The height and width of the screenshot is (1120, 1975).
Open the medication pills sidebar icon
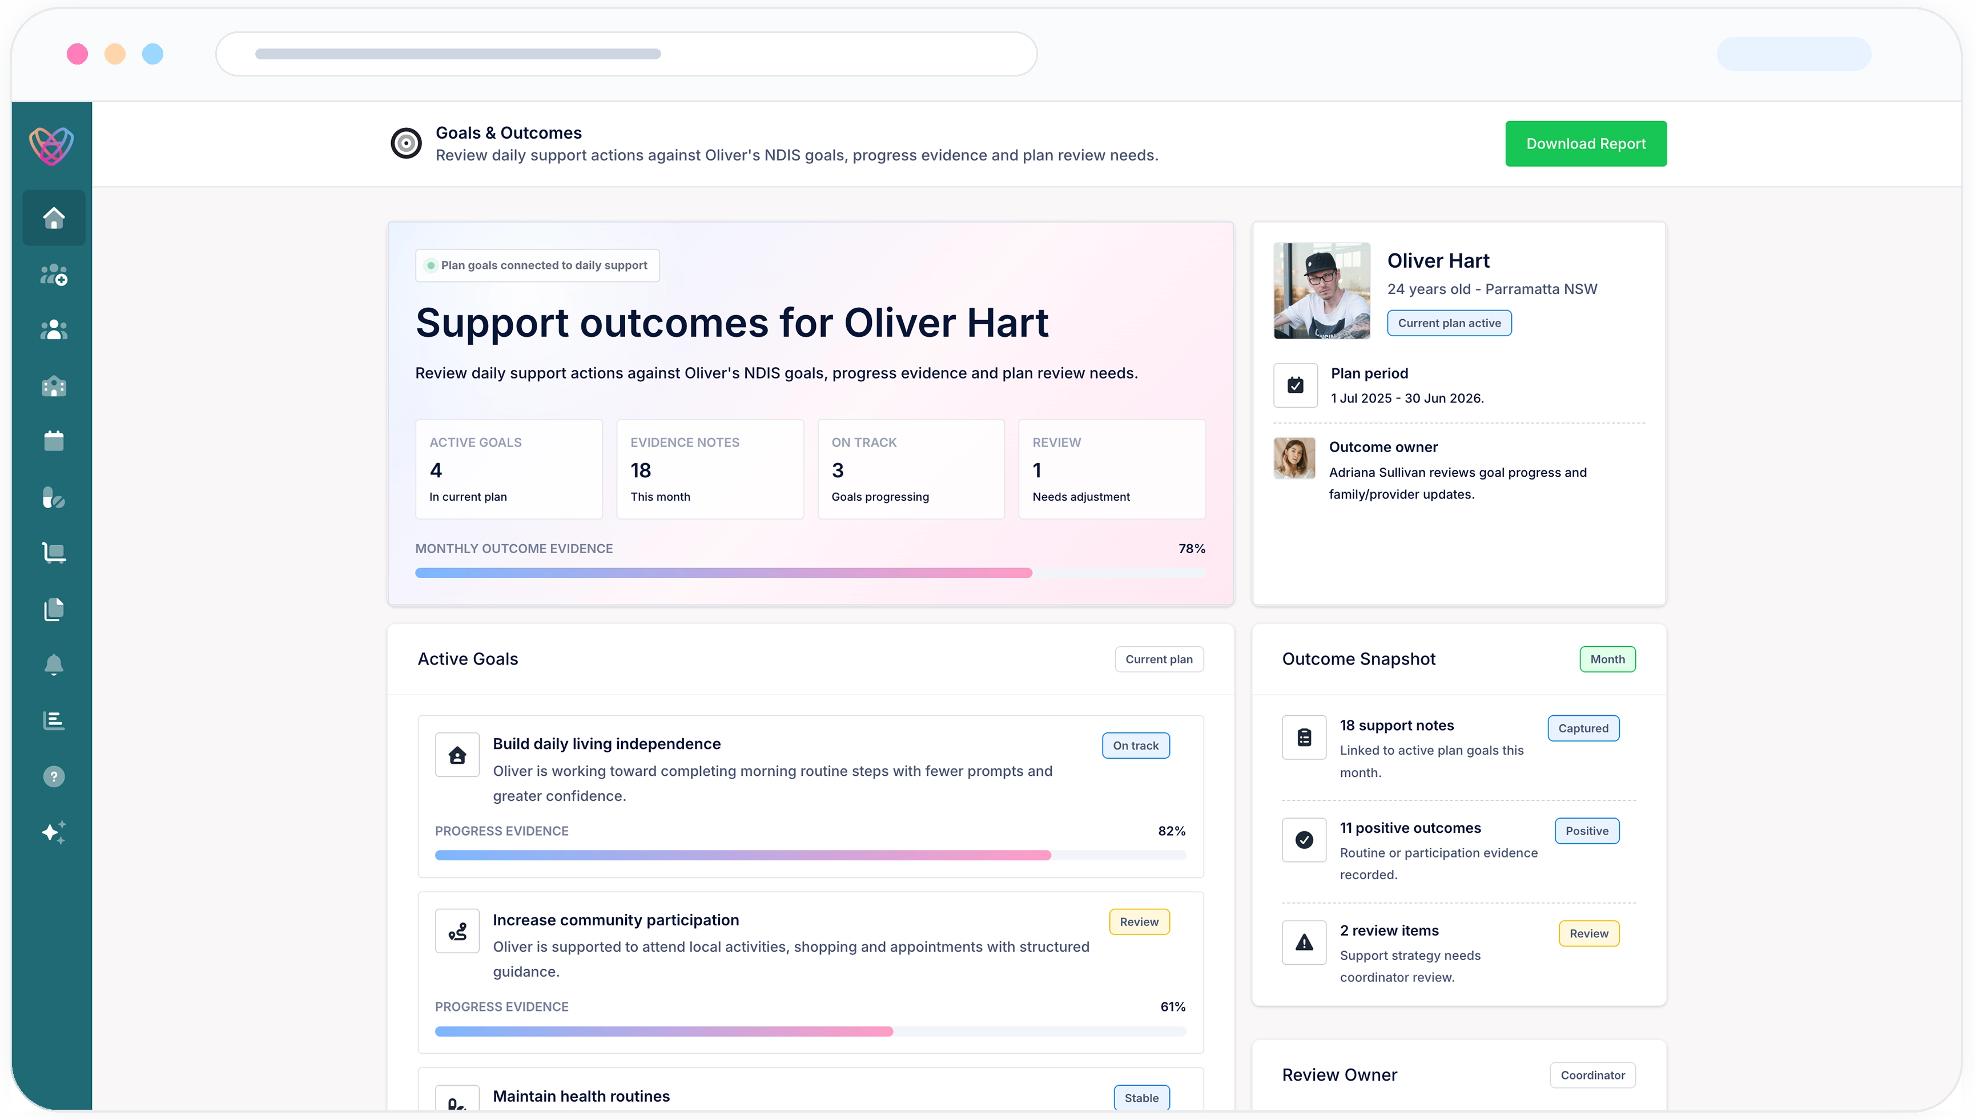coord(54,498)
